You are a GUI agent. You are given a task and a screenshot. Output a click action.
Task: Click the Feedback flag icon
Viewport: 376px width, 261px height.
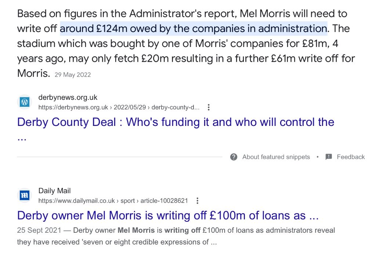pyautogui.click(x=329, y=157)
